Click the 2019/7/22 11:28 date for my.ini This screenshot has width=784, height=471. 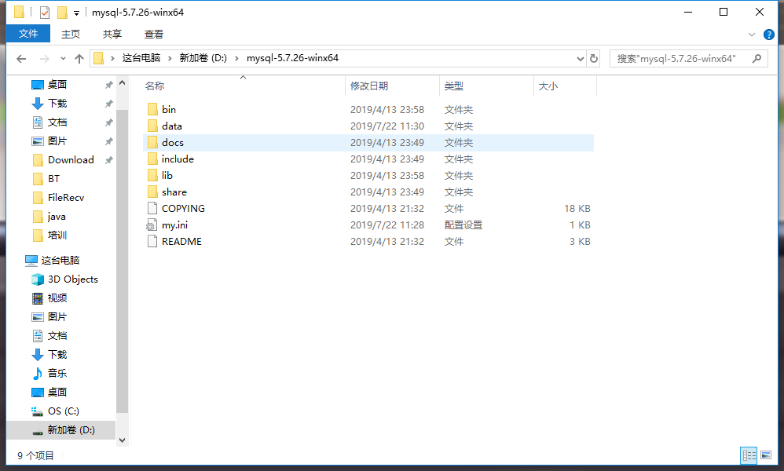[x=387, y=225]
